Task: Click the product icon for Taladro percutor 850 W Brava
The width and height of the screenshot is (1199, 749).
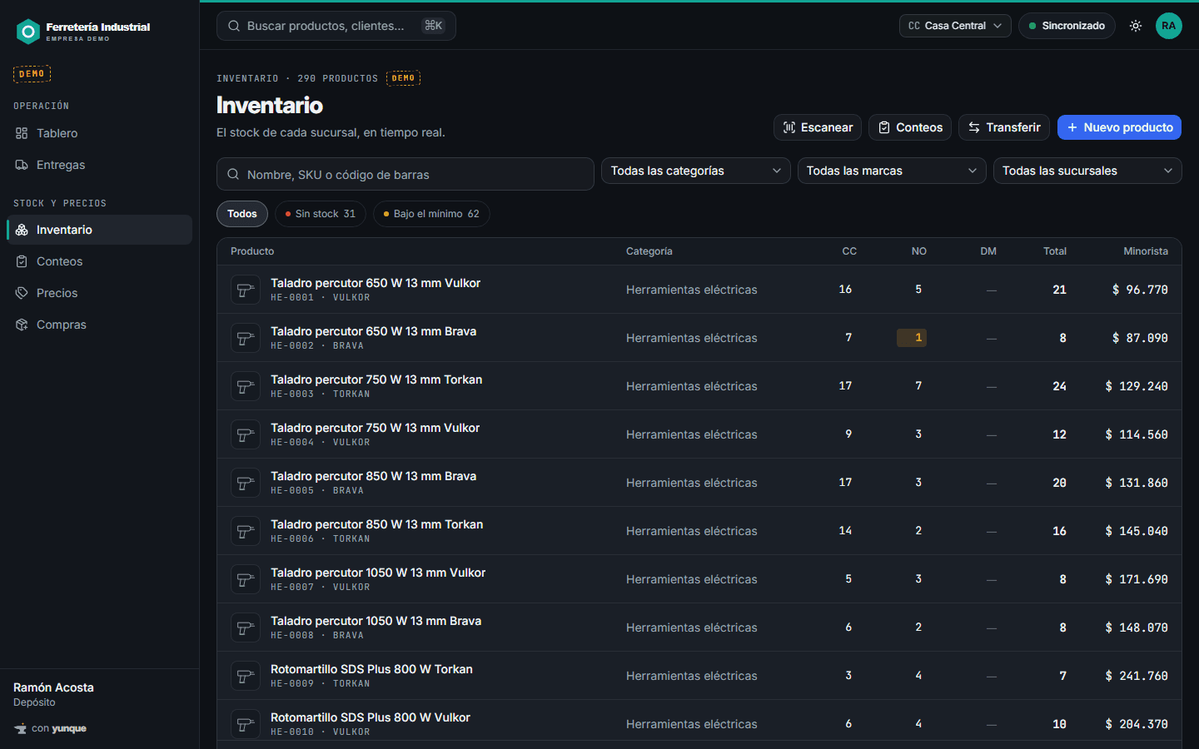Action: [246, 483]
